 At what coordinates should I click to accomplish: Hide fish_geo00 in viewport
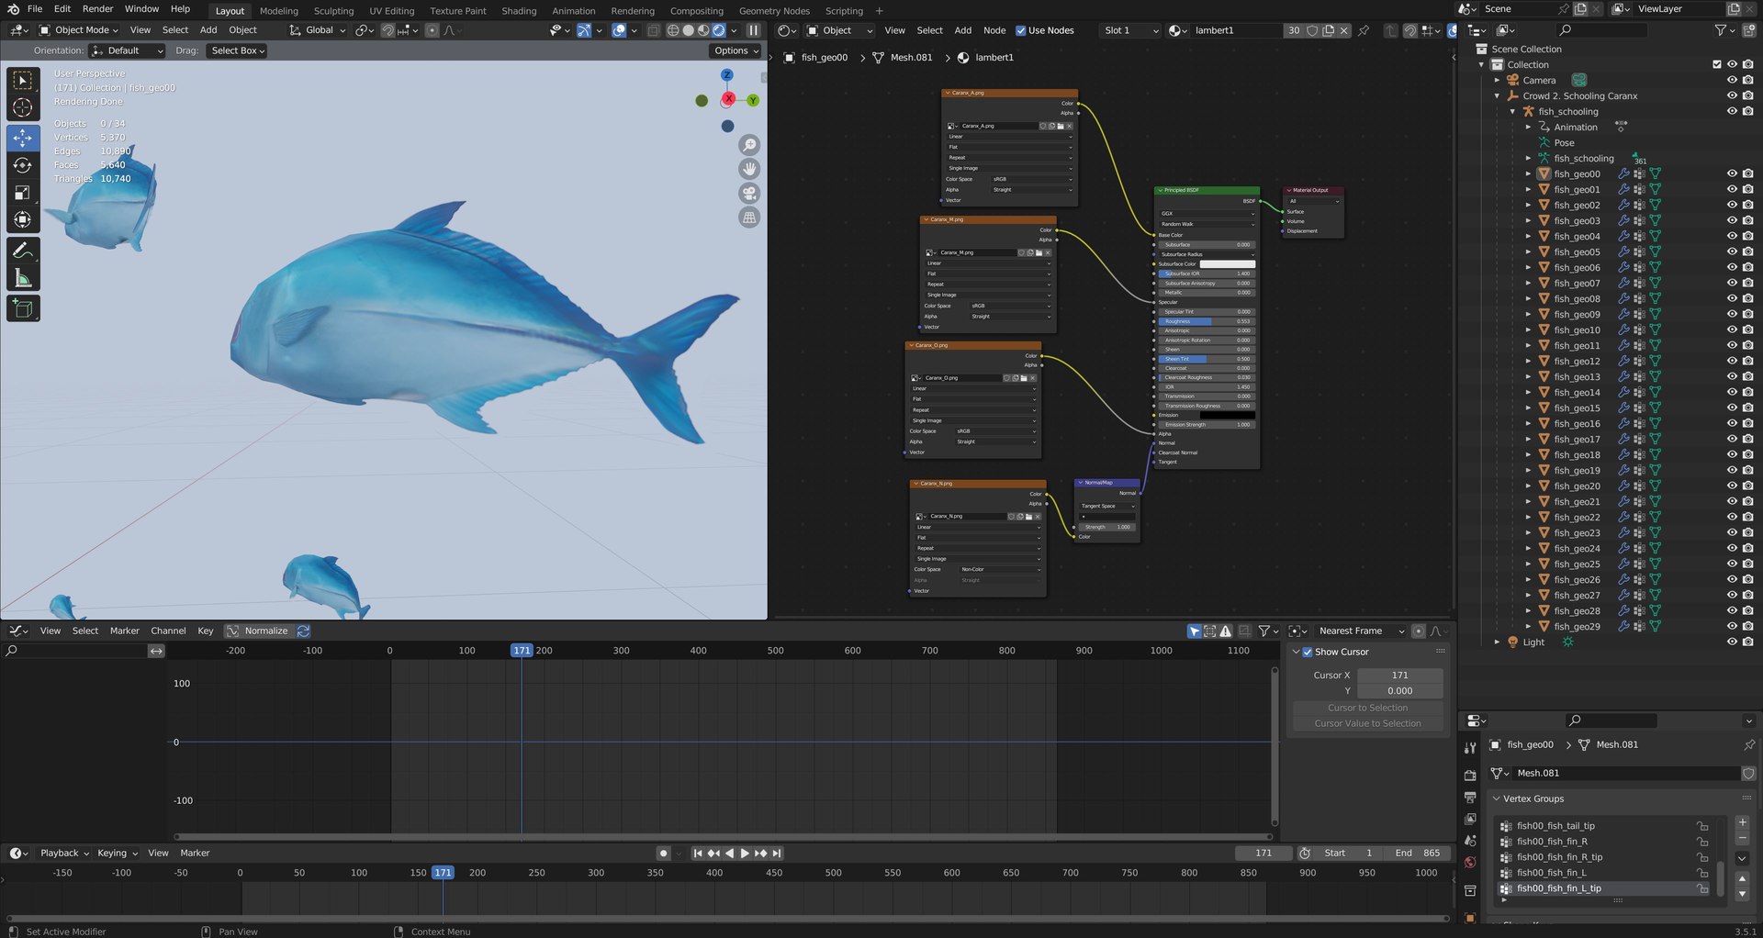[1732, 173]
